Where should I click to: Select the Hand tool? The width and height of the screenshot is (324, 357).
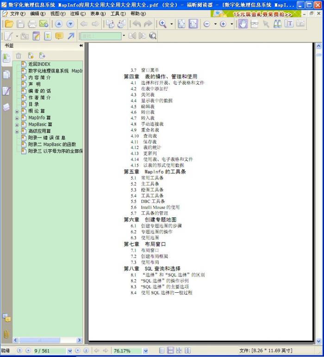[x=243, y=24]
